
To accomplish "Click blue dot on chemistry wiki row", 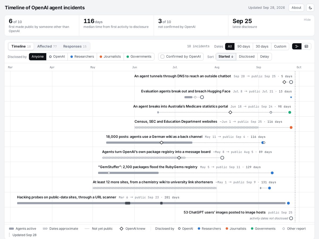I will (x=270, y=188).
